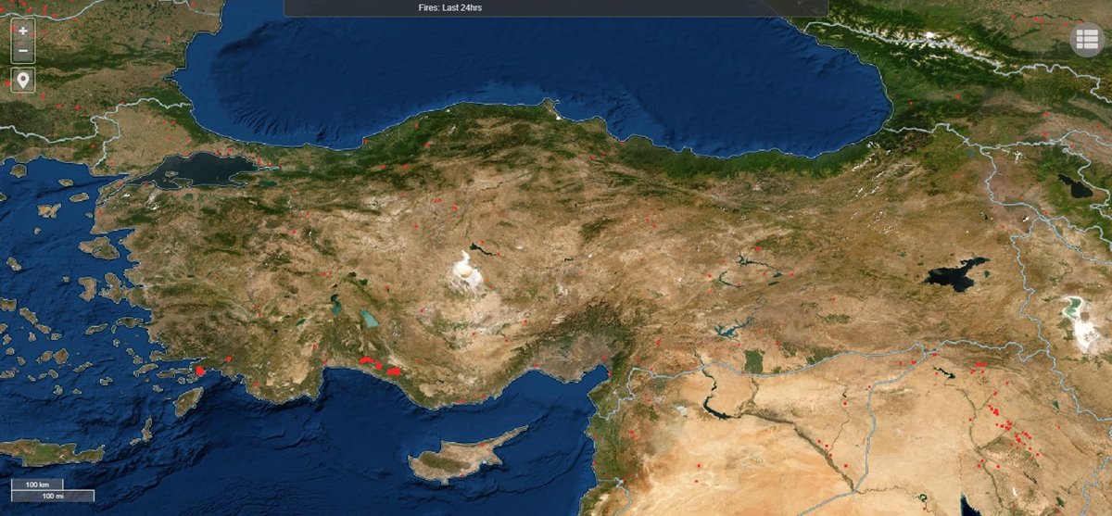The height and width of the screenshot is (516, 1112).
Task: Zoom in with the plus button
Action: click(x=23, y=31)
